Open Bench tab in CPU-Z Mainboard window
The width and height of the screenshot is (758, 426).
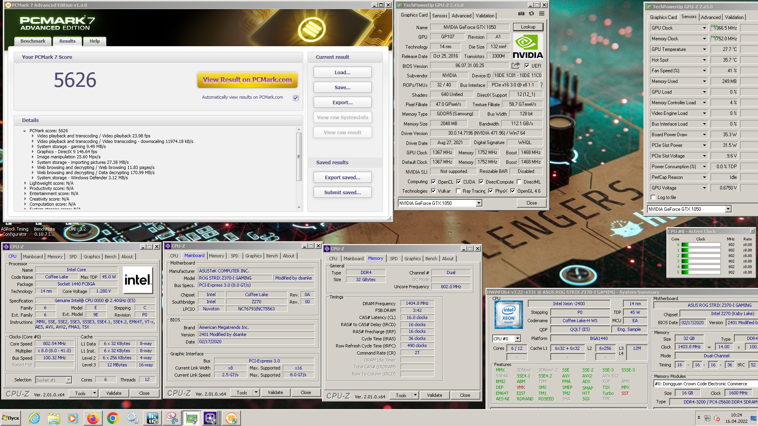point(272,256)
